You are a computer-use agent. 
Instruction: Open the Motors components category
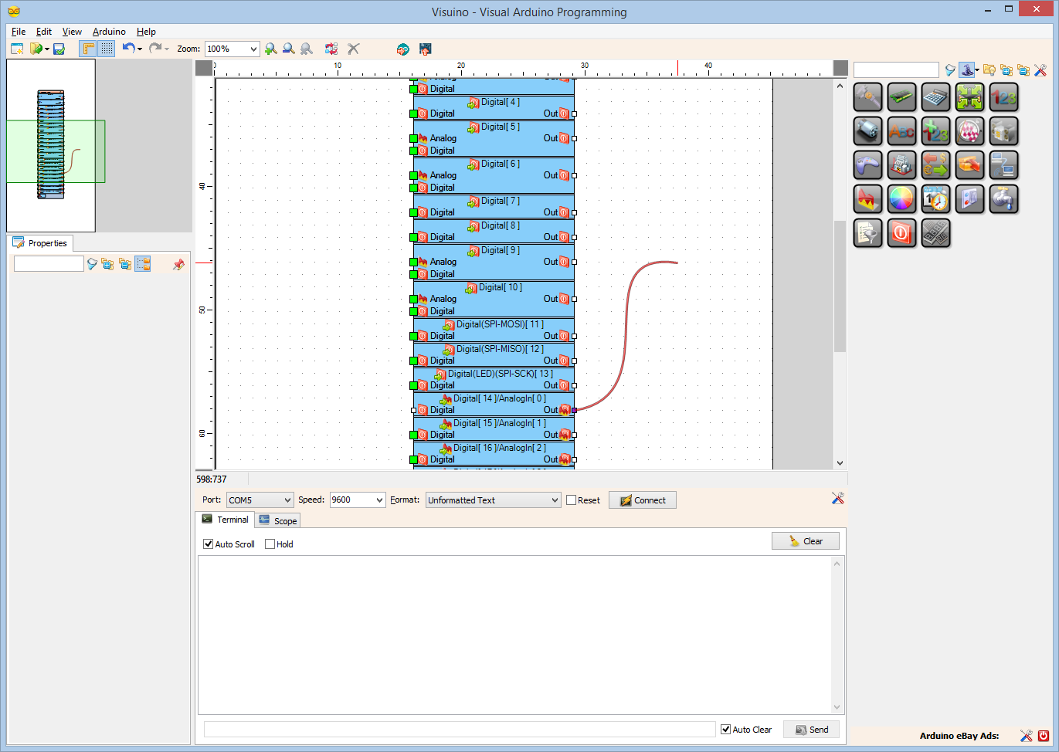click(x=867, y=130)
